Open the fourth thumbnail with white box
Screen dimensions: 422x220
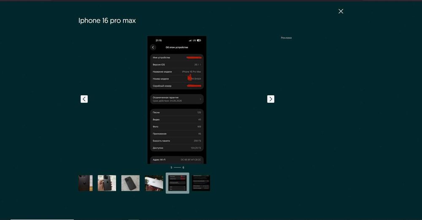click(x=154, y=183)
